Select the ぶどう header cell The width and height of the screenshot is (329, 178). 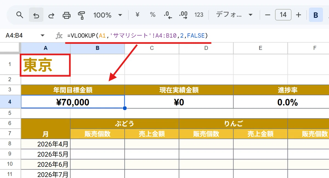click(x=124, y=124)
